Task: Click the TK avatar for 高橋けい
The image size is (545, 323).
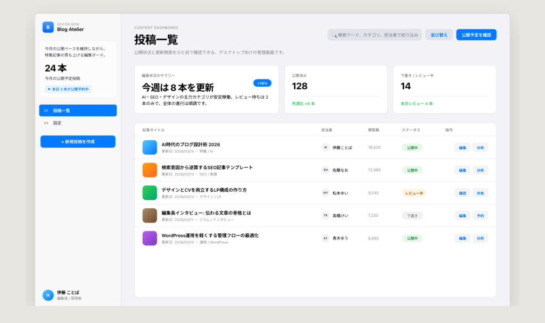Action: pos(325,216)
